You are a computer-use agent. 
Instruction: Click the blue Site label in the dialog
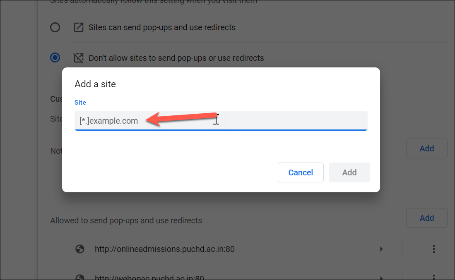tap(80, 102)
